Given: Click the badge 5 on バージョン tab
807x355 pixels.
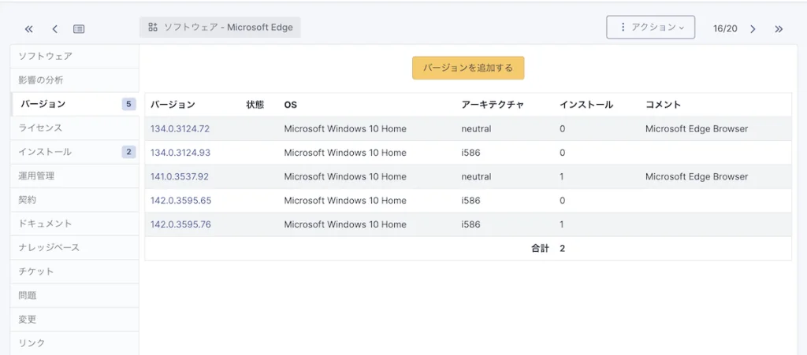Looking at the screenshot, I should click(128, 104).
